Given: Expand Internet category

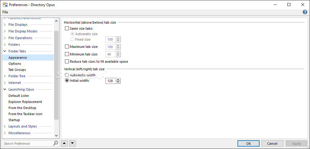Looking at the screenshot, I should coord(5,83).
